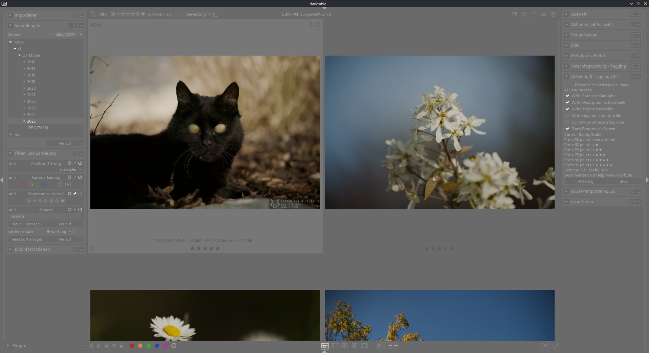Disable Write Rating to Darktable checkbox
Screen dimensions: 649x353
tap(567, 96)
